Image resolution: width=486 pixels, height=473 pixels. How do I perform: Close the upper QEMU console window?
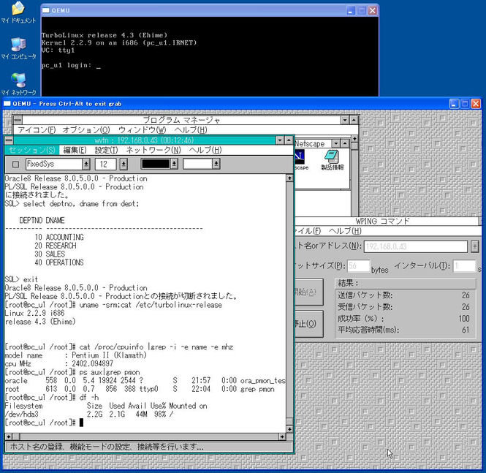[373, 11]
